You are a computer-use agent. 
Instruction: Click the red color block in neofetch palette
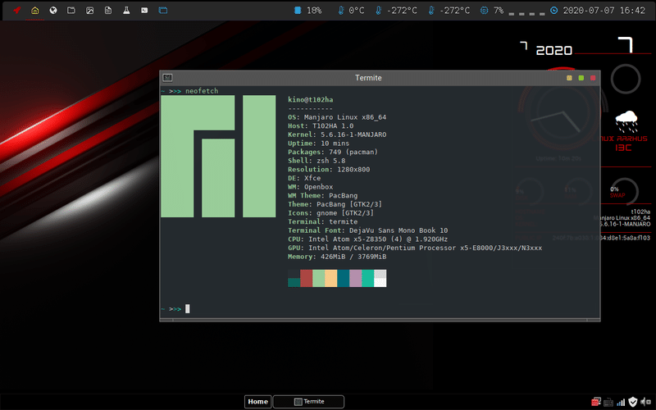307,278
